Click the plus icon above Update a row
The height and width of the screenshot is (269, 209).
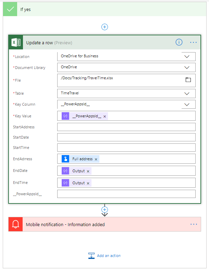[105, 27]
